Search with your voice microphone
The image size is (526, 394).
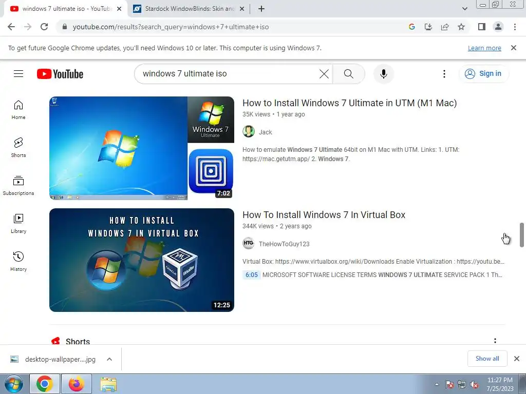[384, 74]
